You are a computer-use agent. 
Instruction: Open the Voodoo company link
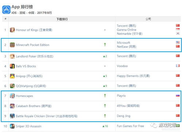(122, 66)
